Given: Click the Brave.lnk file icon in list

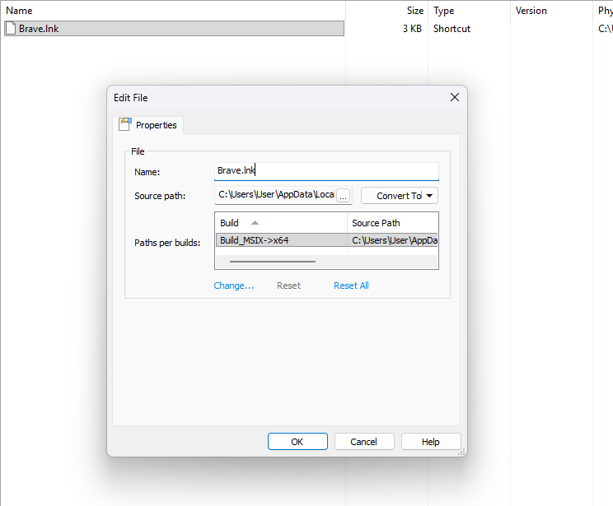Looking at the screenshot, I should 11,29.
